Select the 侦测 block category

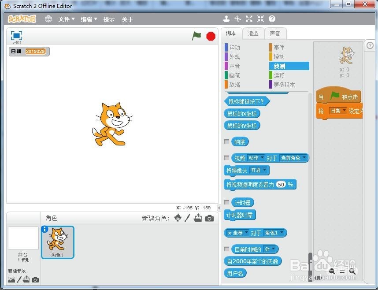tap(289, 66)
